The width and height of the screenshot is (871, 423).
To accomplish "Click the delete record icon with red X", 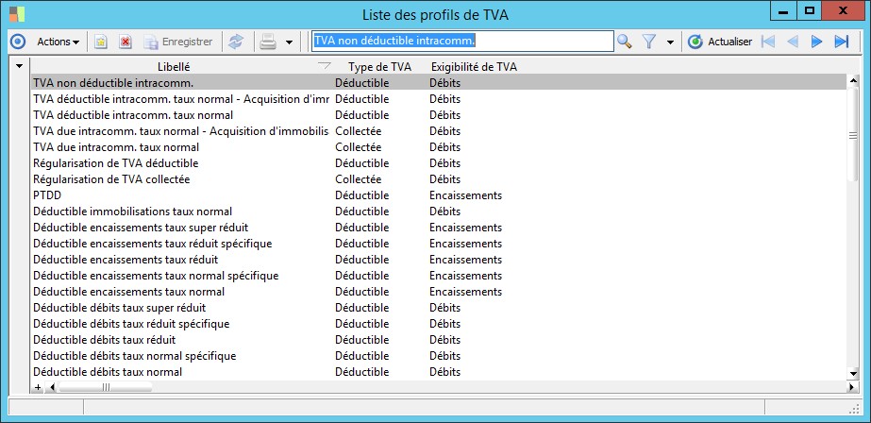I will point(126,42).
